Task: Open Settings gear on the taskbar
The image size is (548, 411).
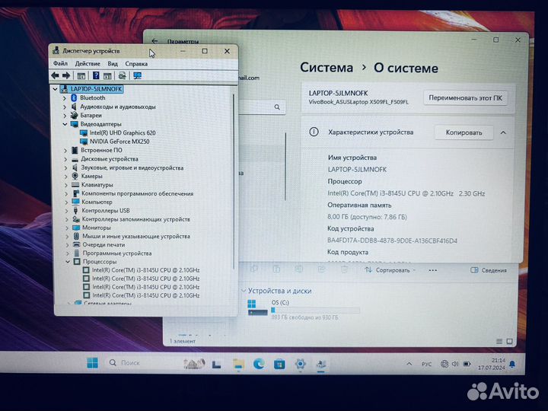Action: [x=300, y=364]
